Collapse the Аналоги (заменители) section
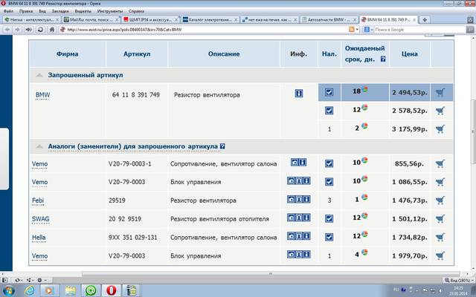Screen dimensions: 476x297 (x=39, y=147)
